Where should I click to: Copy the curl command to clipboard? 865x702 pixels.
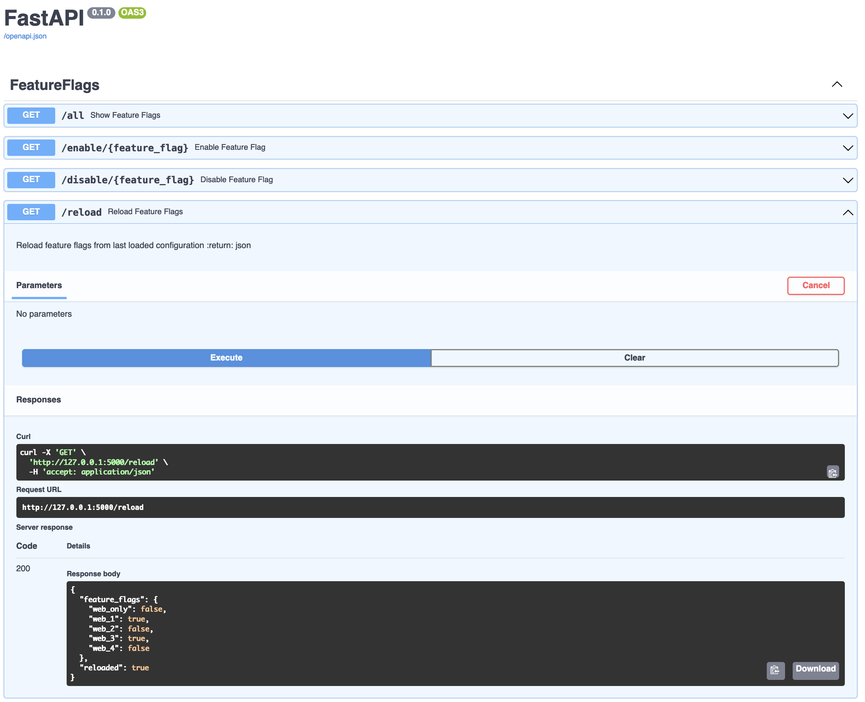click(832, 472)
